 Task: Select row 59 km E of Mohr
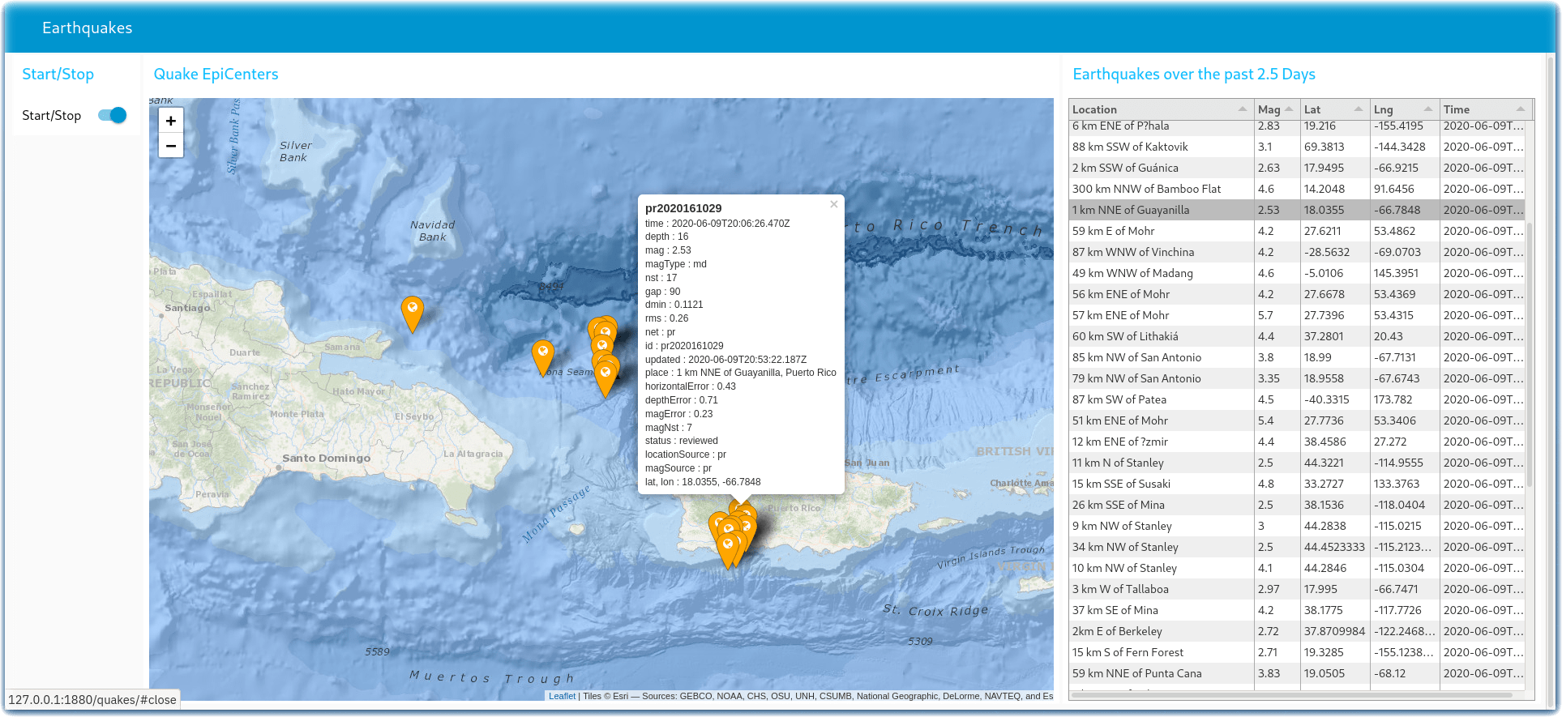(x=1297, y=231)
